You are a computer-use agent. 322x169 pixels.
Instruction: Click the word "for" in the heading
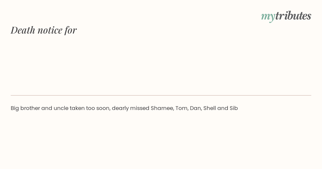pyautogui.click(x=71, y=30)
